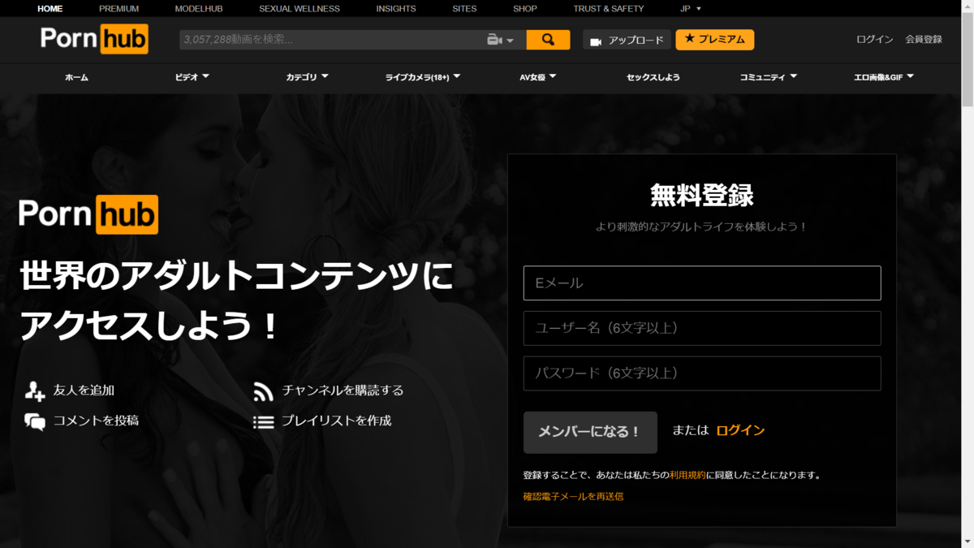Viewport: 974px width, 548px height.
Task: Open SHOP in the top bar
Action: [525, 9]
